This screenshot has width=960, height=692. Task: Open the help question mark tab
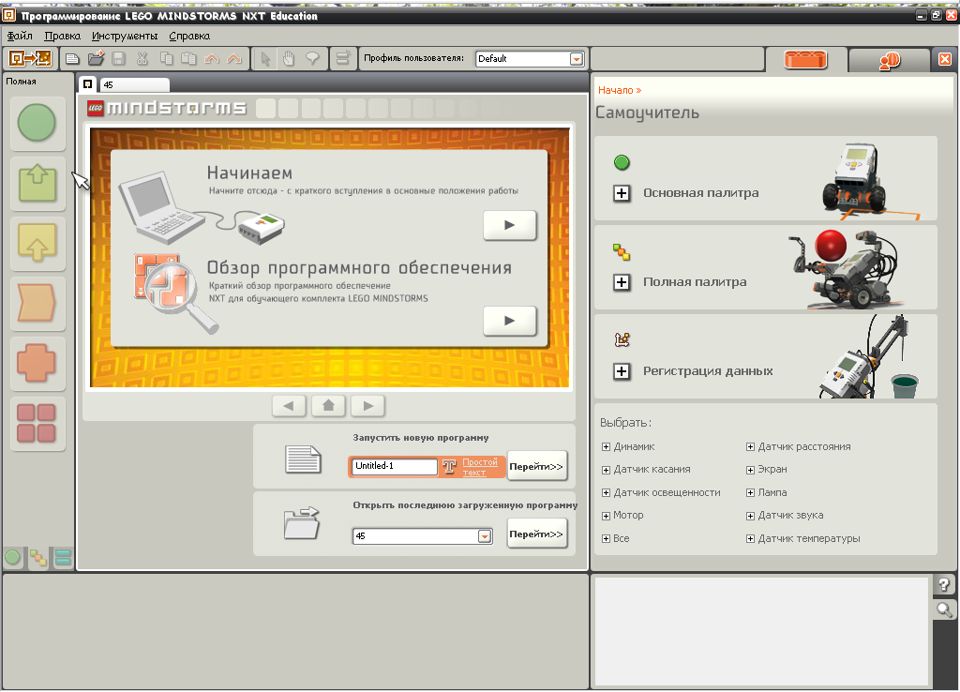coord(945,585)
